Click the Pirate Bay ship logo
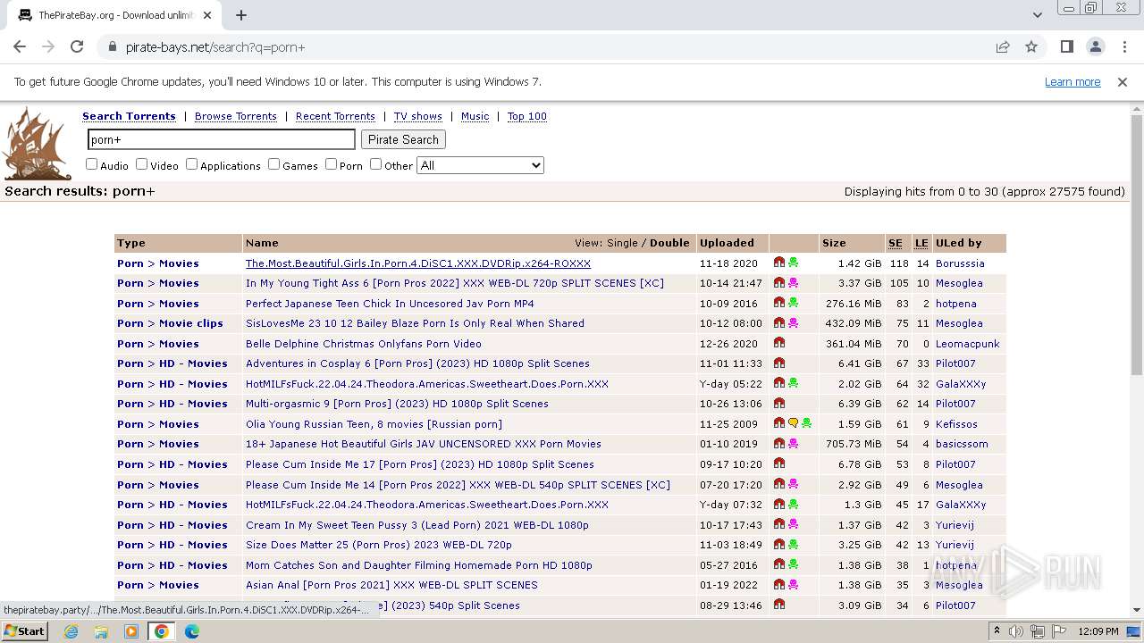This screenshot has height=643, width=1144. 38,144
